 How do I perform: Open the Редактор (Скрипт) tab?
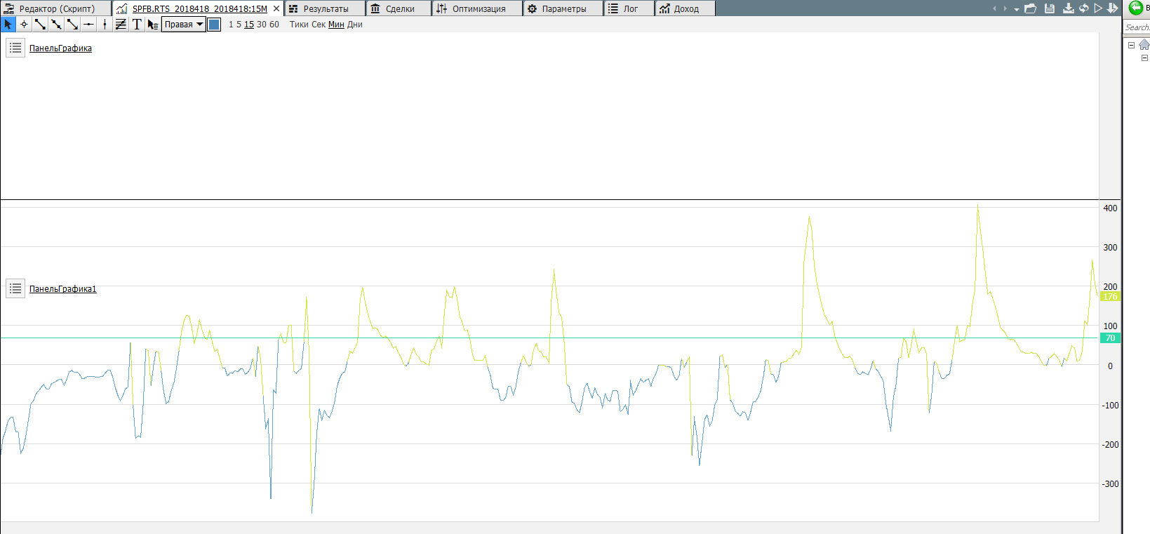click(55, 8)
